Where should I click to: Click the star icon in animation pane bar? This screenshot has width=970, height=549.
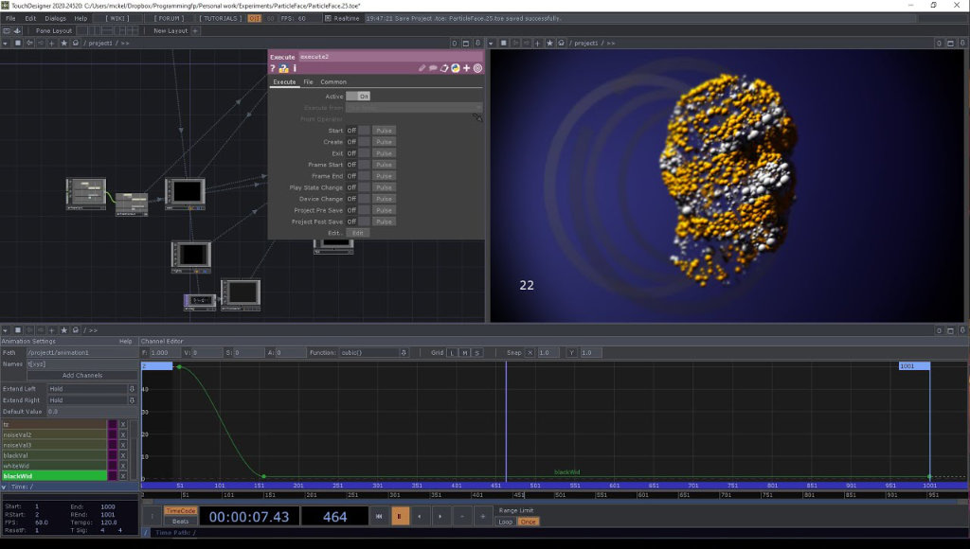63,330
